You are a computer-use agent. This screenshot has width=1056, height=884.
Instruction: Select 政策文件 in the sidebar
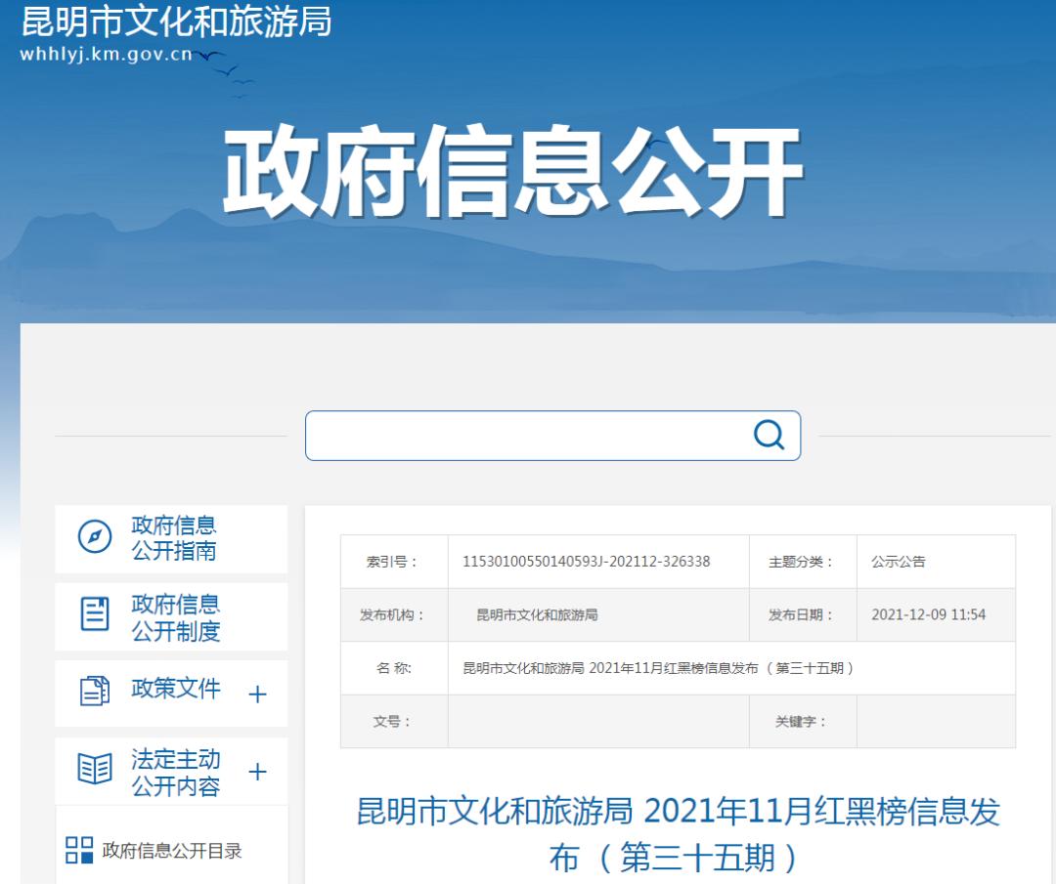coord(176,689)
